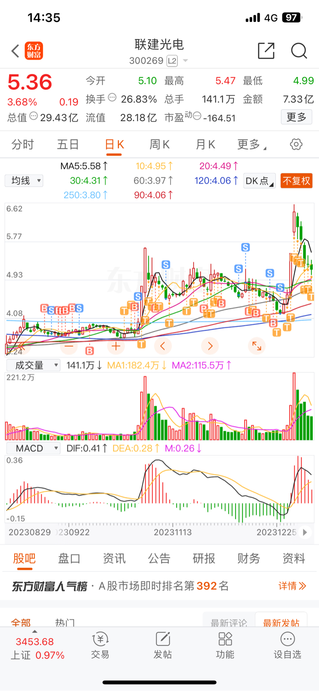Tap the share icon at top
The width and height of the screenshot is (319, 691).
[x=266, y=51]
